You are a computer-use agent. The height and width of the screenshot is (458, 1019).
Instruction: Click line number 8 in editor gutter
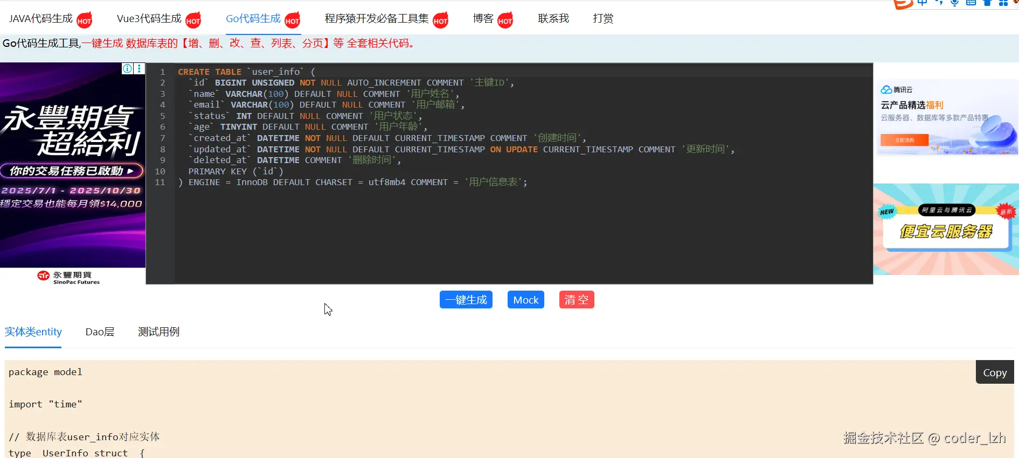click(x=162, y=149)
